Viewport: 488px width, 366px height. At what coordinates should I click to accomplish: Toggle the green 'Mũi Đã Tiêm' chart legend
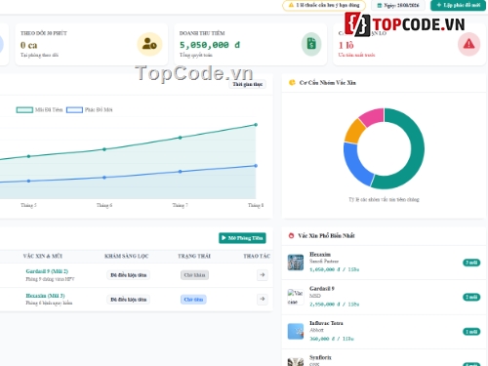point(39,110)
